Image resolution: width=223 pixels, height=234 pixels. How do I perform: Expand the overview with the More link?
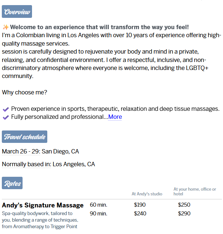coord(115,117)
